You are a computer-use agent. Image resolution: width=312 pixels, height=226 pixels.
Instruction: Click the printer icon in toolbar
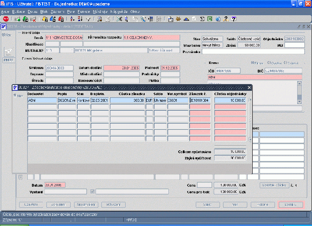pyautogui.click(x=100, y=19)
